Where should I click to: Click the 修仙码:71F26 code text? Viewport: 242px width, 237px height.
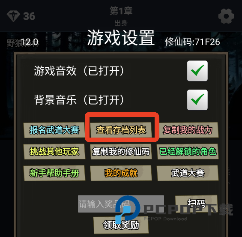point(192,42)
